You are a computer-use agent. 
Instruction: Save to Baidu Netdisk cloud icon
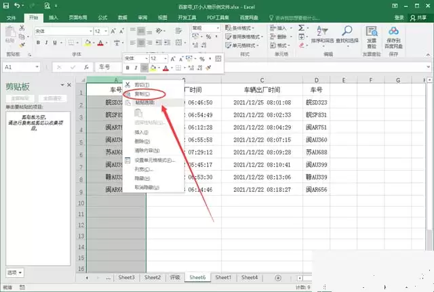pyautogui.click(x=393, y=31)
